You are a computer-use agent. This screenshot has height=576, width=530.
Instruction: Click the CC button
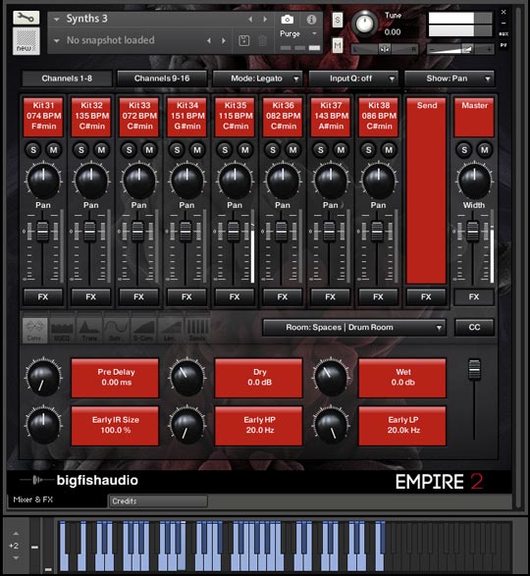click(474, 328)
